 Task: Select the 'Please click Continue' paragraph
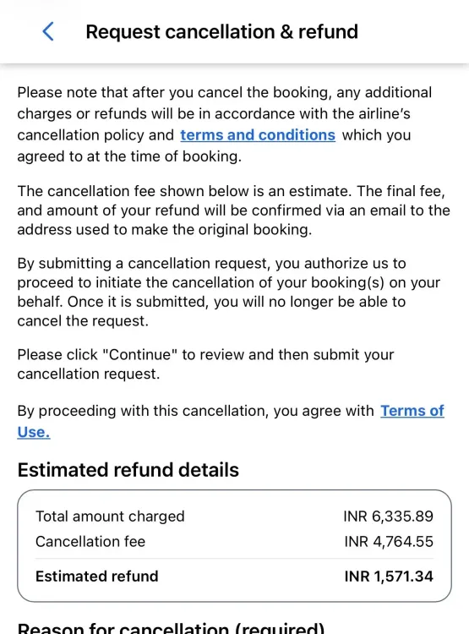tap(205, 363)
